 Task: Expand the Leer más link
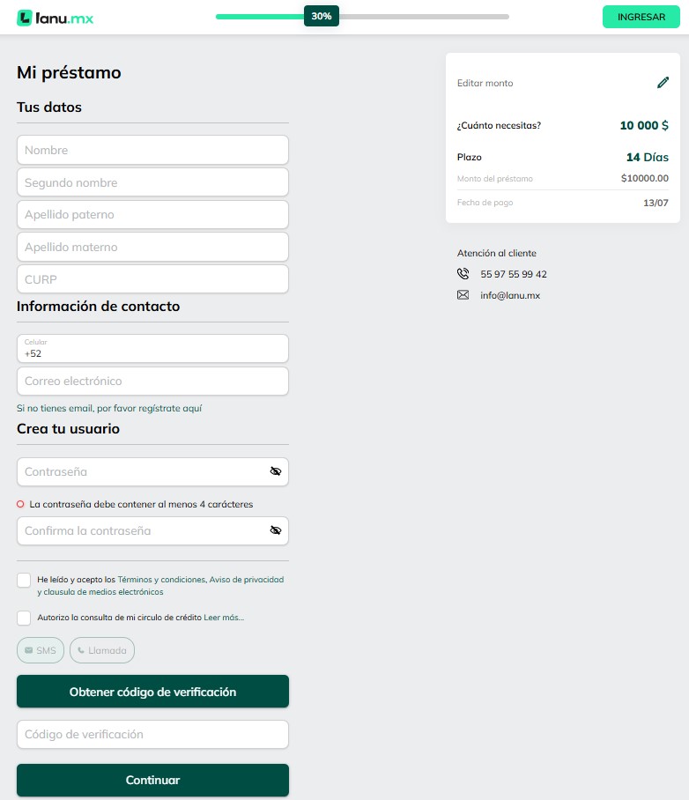coord(224,618)
